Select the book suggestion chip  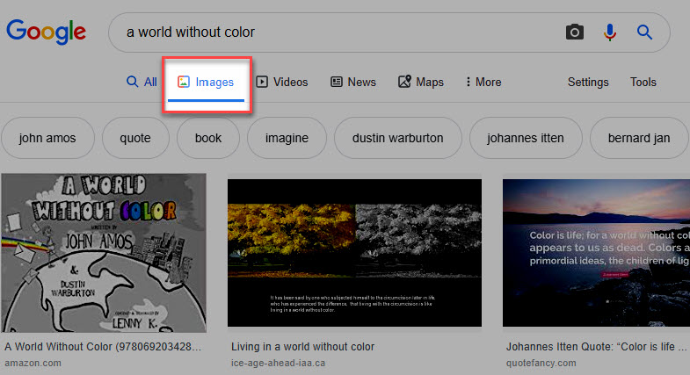point(208,138)
